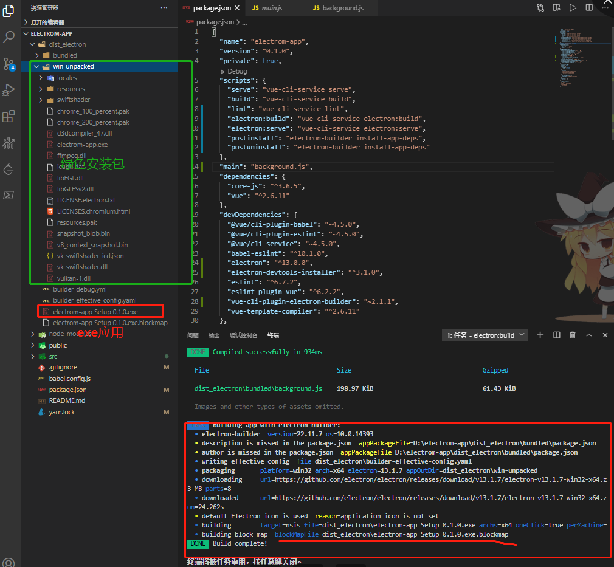The image size is (614, 567).
Task: Maximize the terminal panel with chevron up
Action: 589,335
